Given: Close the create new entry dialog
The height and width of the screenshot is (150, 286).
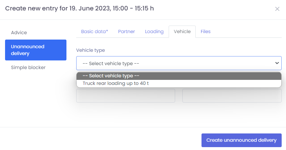Looking at the screenshot, I should [277, 9].
